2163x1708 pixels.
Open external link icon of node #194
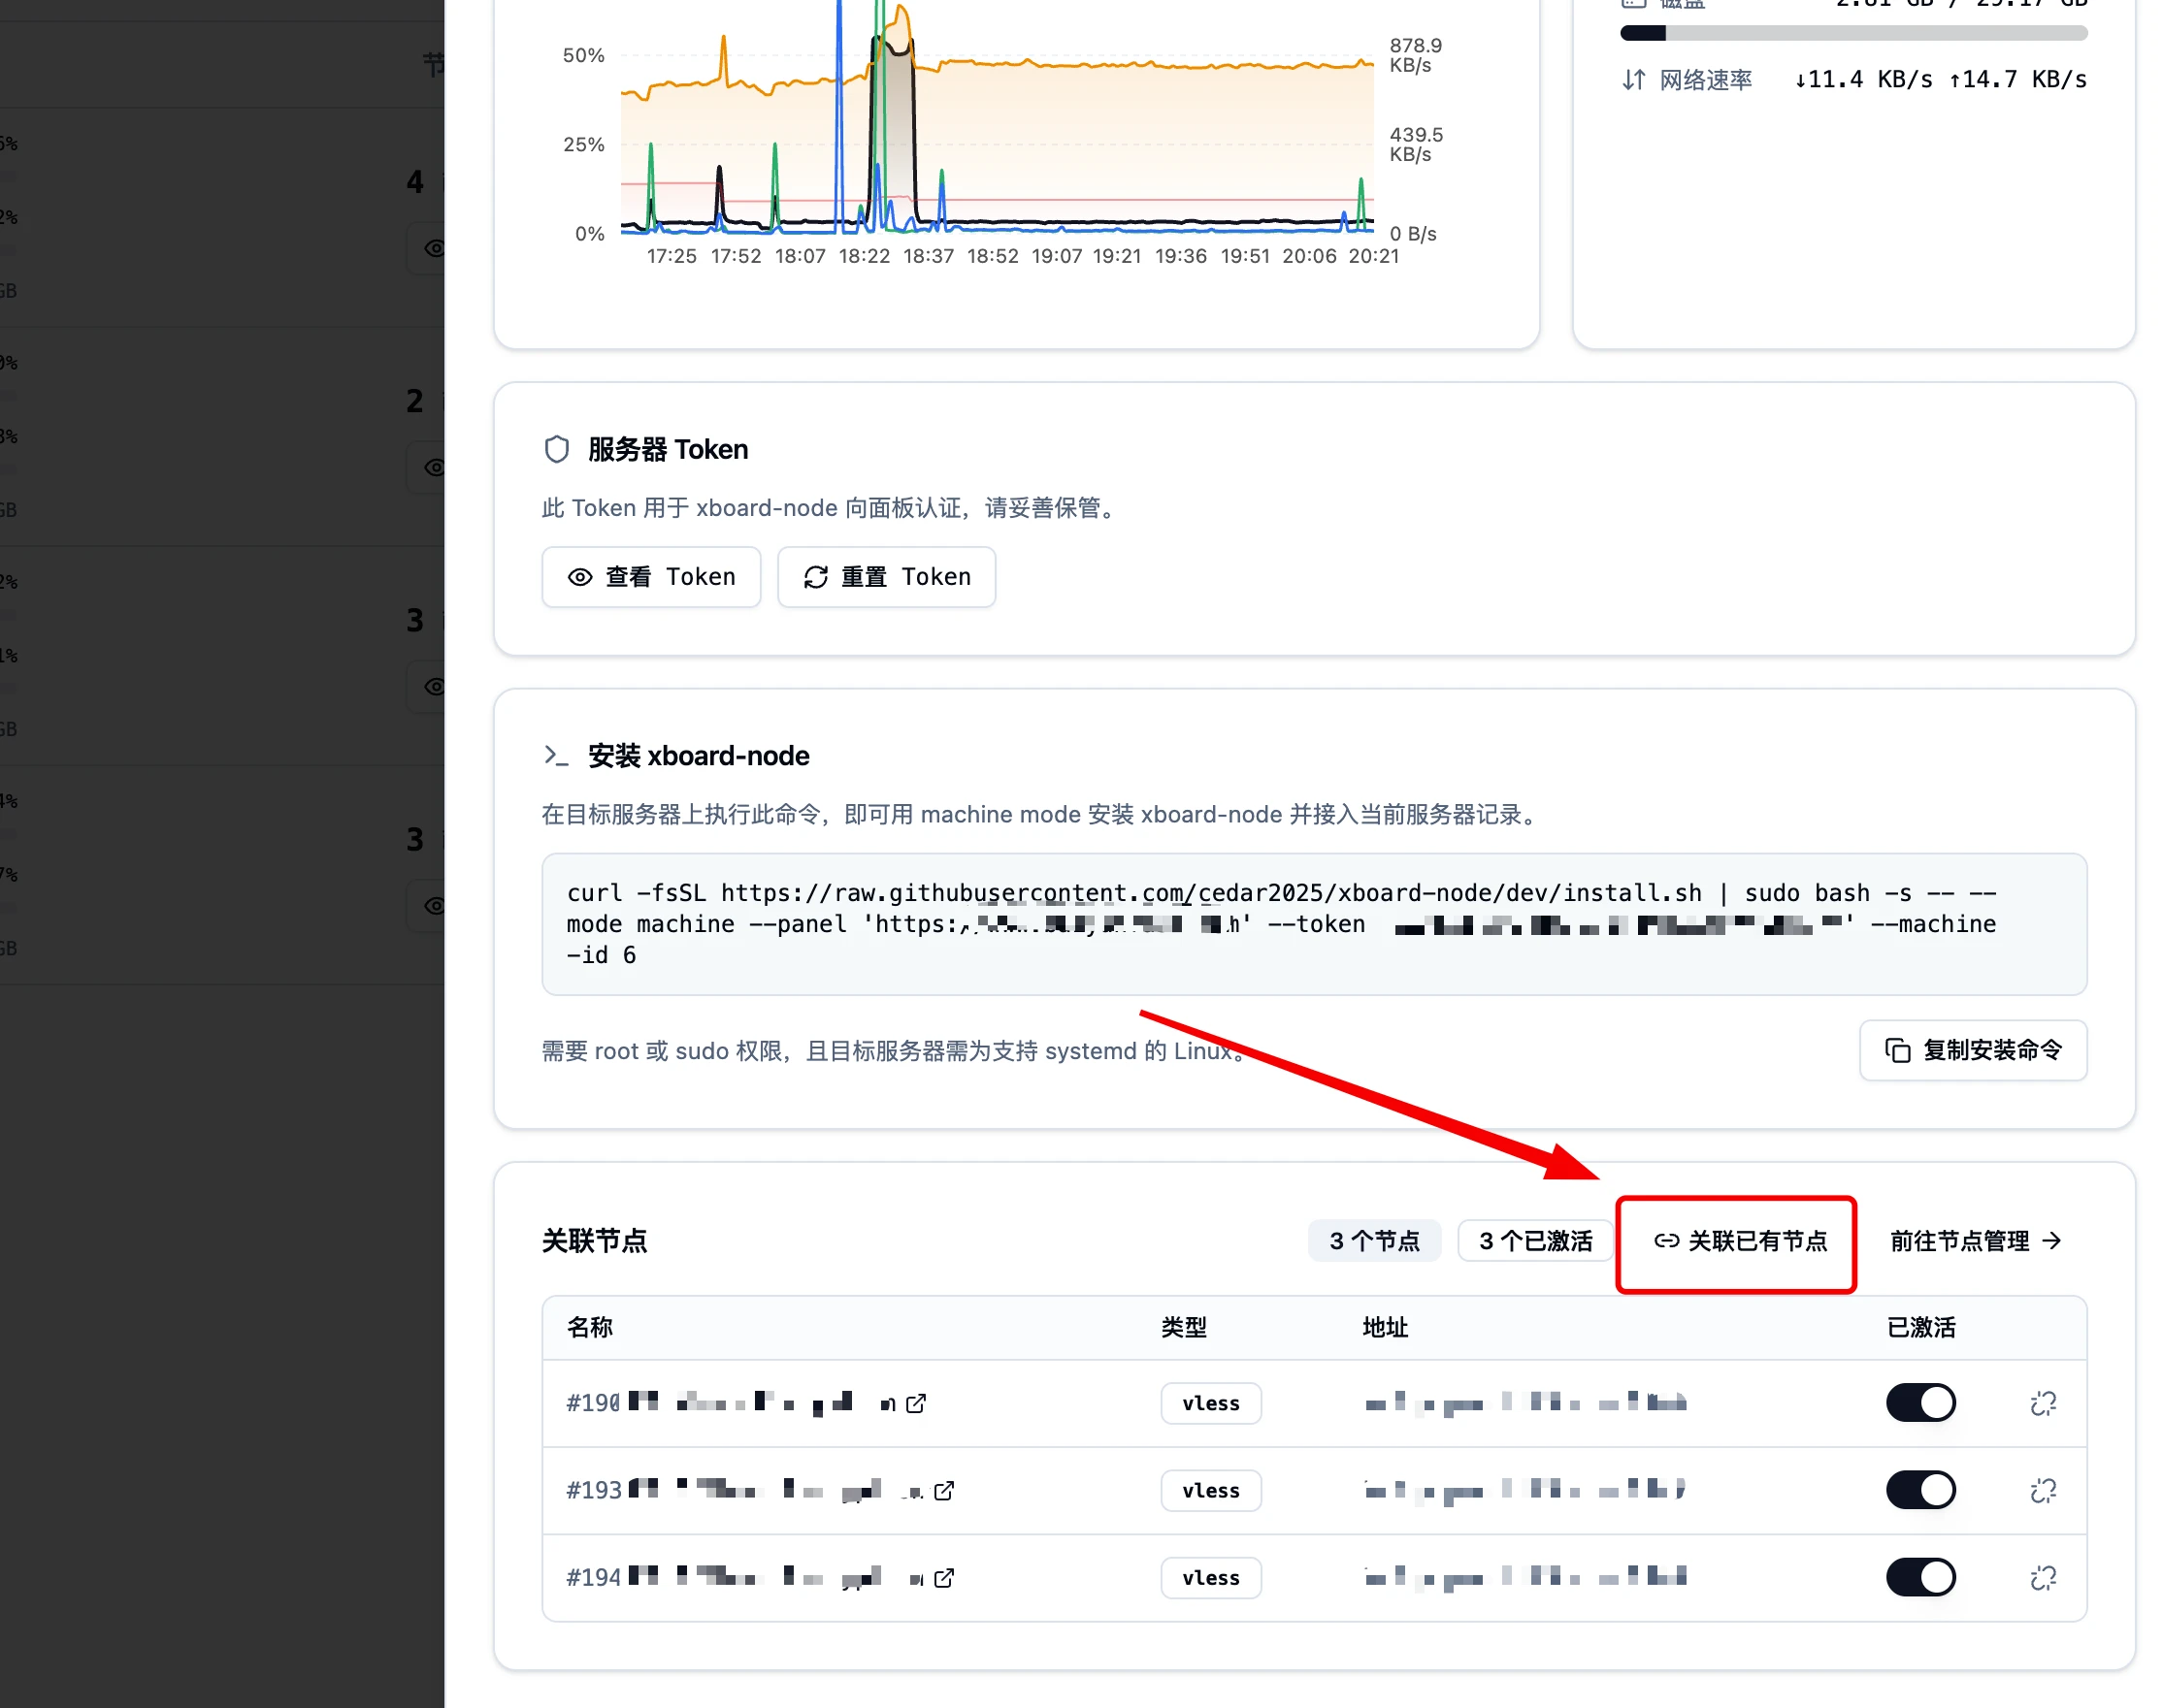click(x=943, y=1577)
